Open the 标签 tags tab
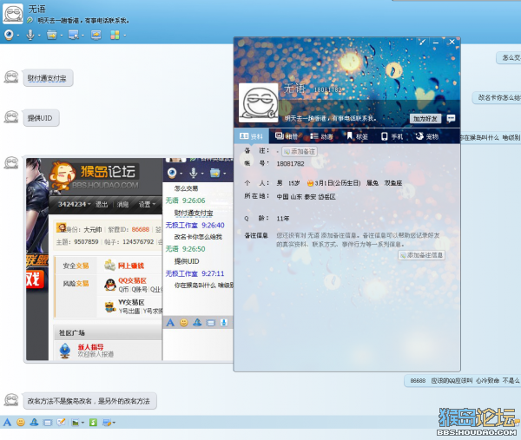This screenshot has height=440, width=521. [x=357, y=136]
